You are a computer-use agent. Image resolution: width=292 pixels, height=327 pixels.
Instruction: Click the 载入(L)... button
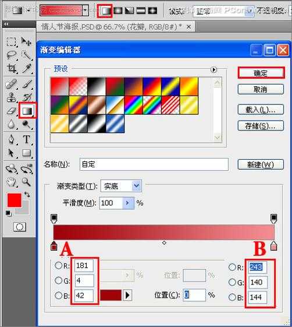click(261, 110)
